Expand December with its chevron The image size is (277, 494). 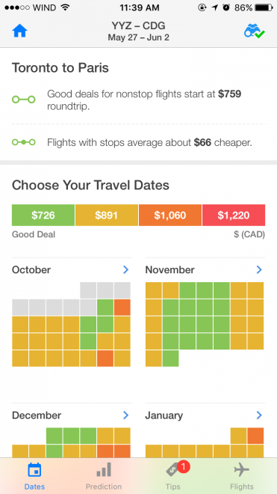coord(125,415)
